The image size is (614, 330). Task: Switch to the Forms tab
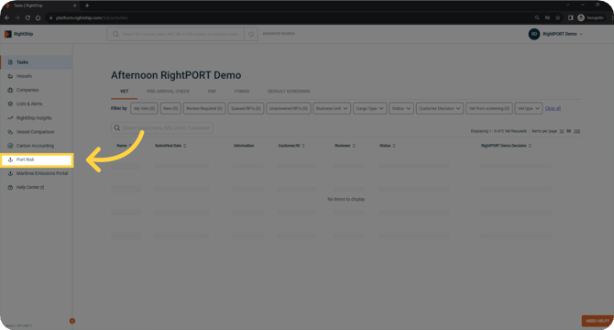242,92
